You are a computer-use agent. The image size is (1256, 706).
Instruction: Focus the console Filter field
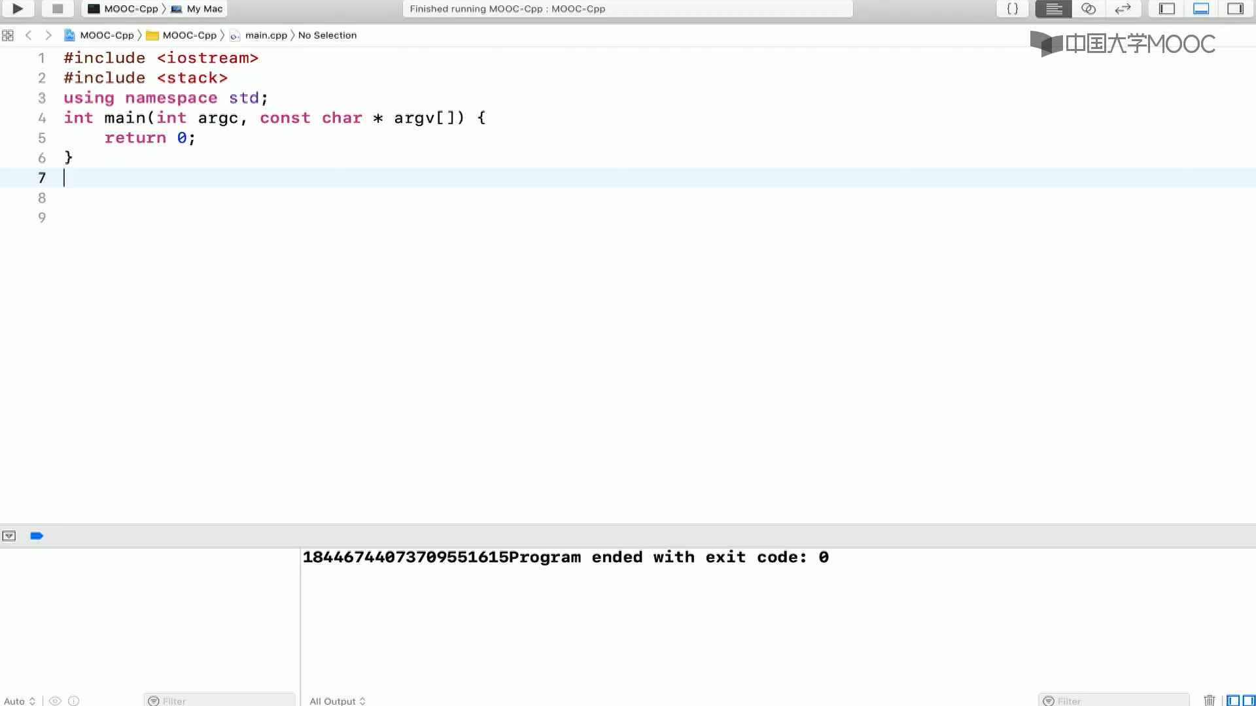pyautogui.click(x=1114, y=701)
